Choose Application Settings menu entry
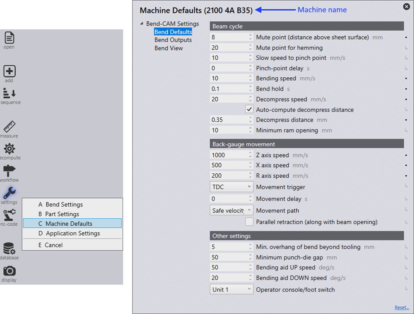The height and width of the screenshot is (314, 414). [x=73, y=233]
